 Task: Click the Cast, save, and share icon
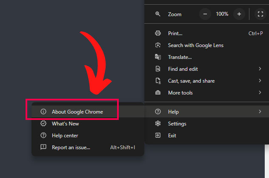tap(158, 81)
